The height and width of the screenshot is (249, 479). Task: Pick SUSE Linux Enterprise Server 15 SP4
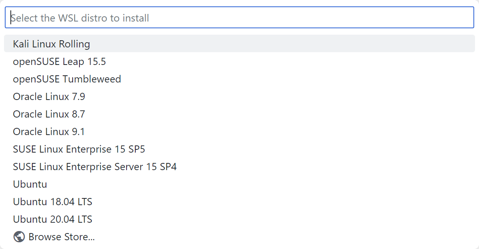point(95,167)
